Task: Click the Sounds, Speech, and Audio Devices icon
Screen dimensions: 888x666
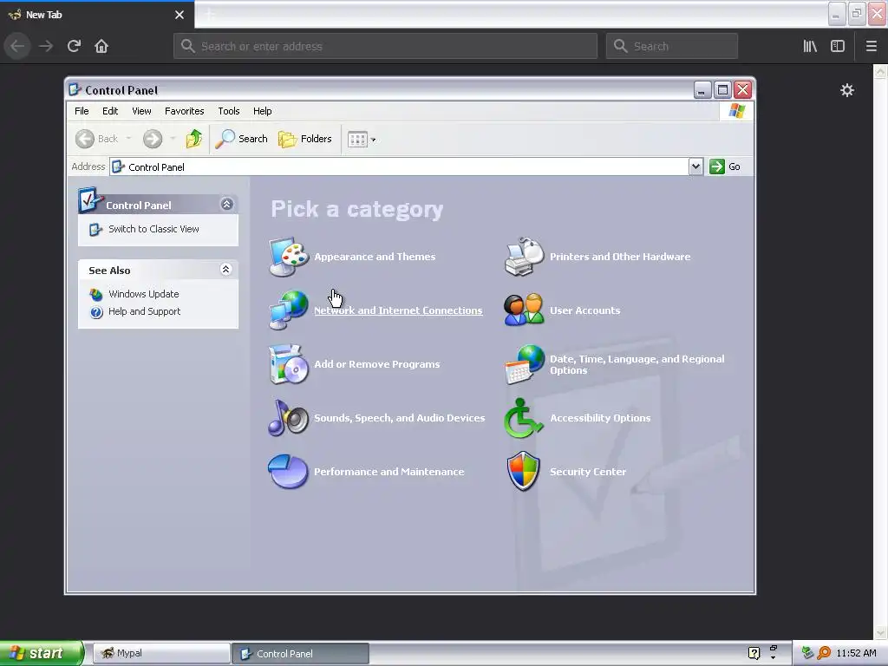Action: [288, 418]
